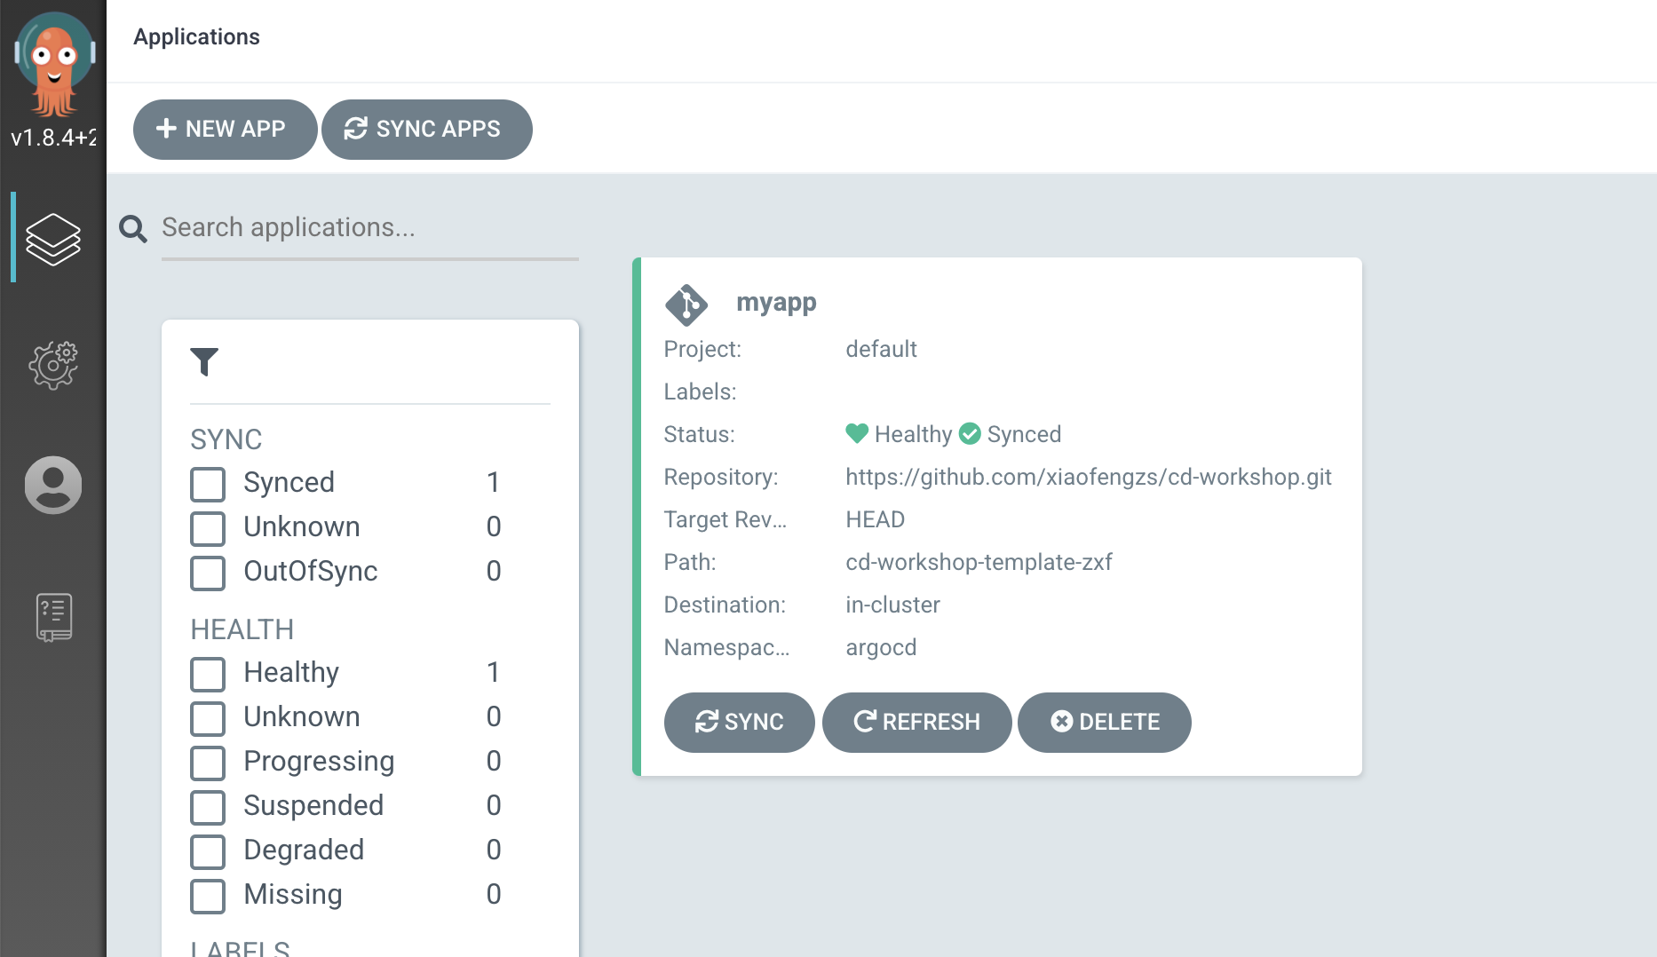Screen dimensions: 1657x957
Task: Click the cd-workshop.git repository URL
Action: pyautogui.click(x=1088, y=477)
